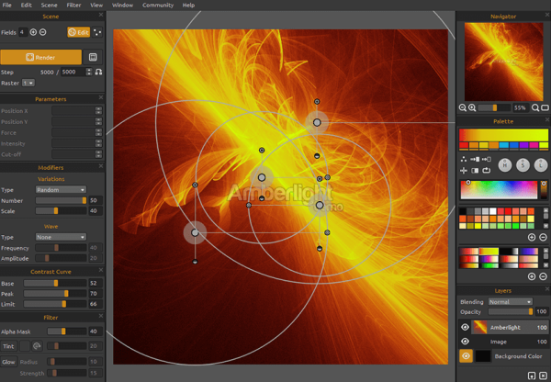Add a color swatch to the swatch library
This screenshot has width=551, height=382.
click(532, 237)
